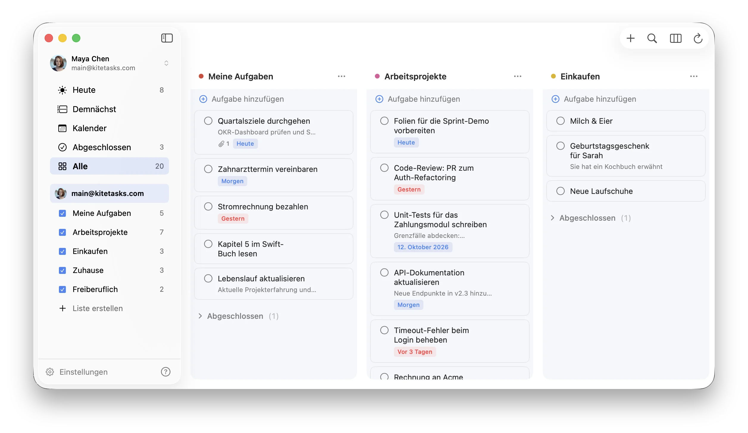Add task in Einkaufen column

click(594, 99)
